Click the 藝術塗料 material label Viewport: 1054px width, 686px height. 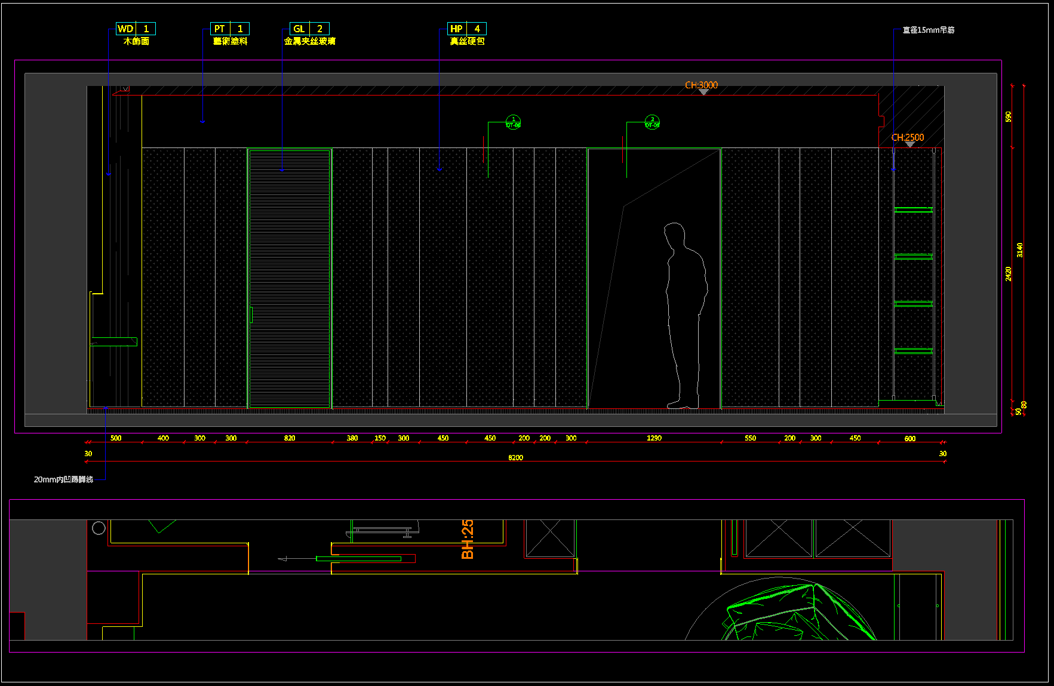coord(230,41)
